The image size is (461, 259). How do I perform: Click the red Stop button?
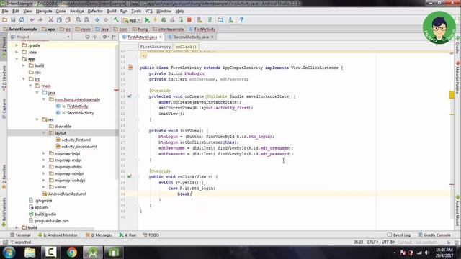(x=189, y=20)
